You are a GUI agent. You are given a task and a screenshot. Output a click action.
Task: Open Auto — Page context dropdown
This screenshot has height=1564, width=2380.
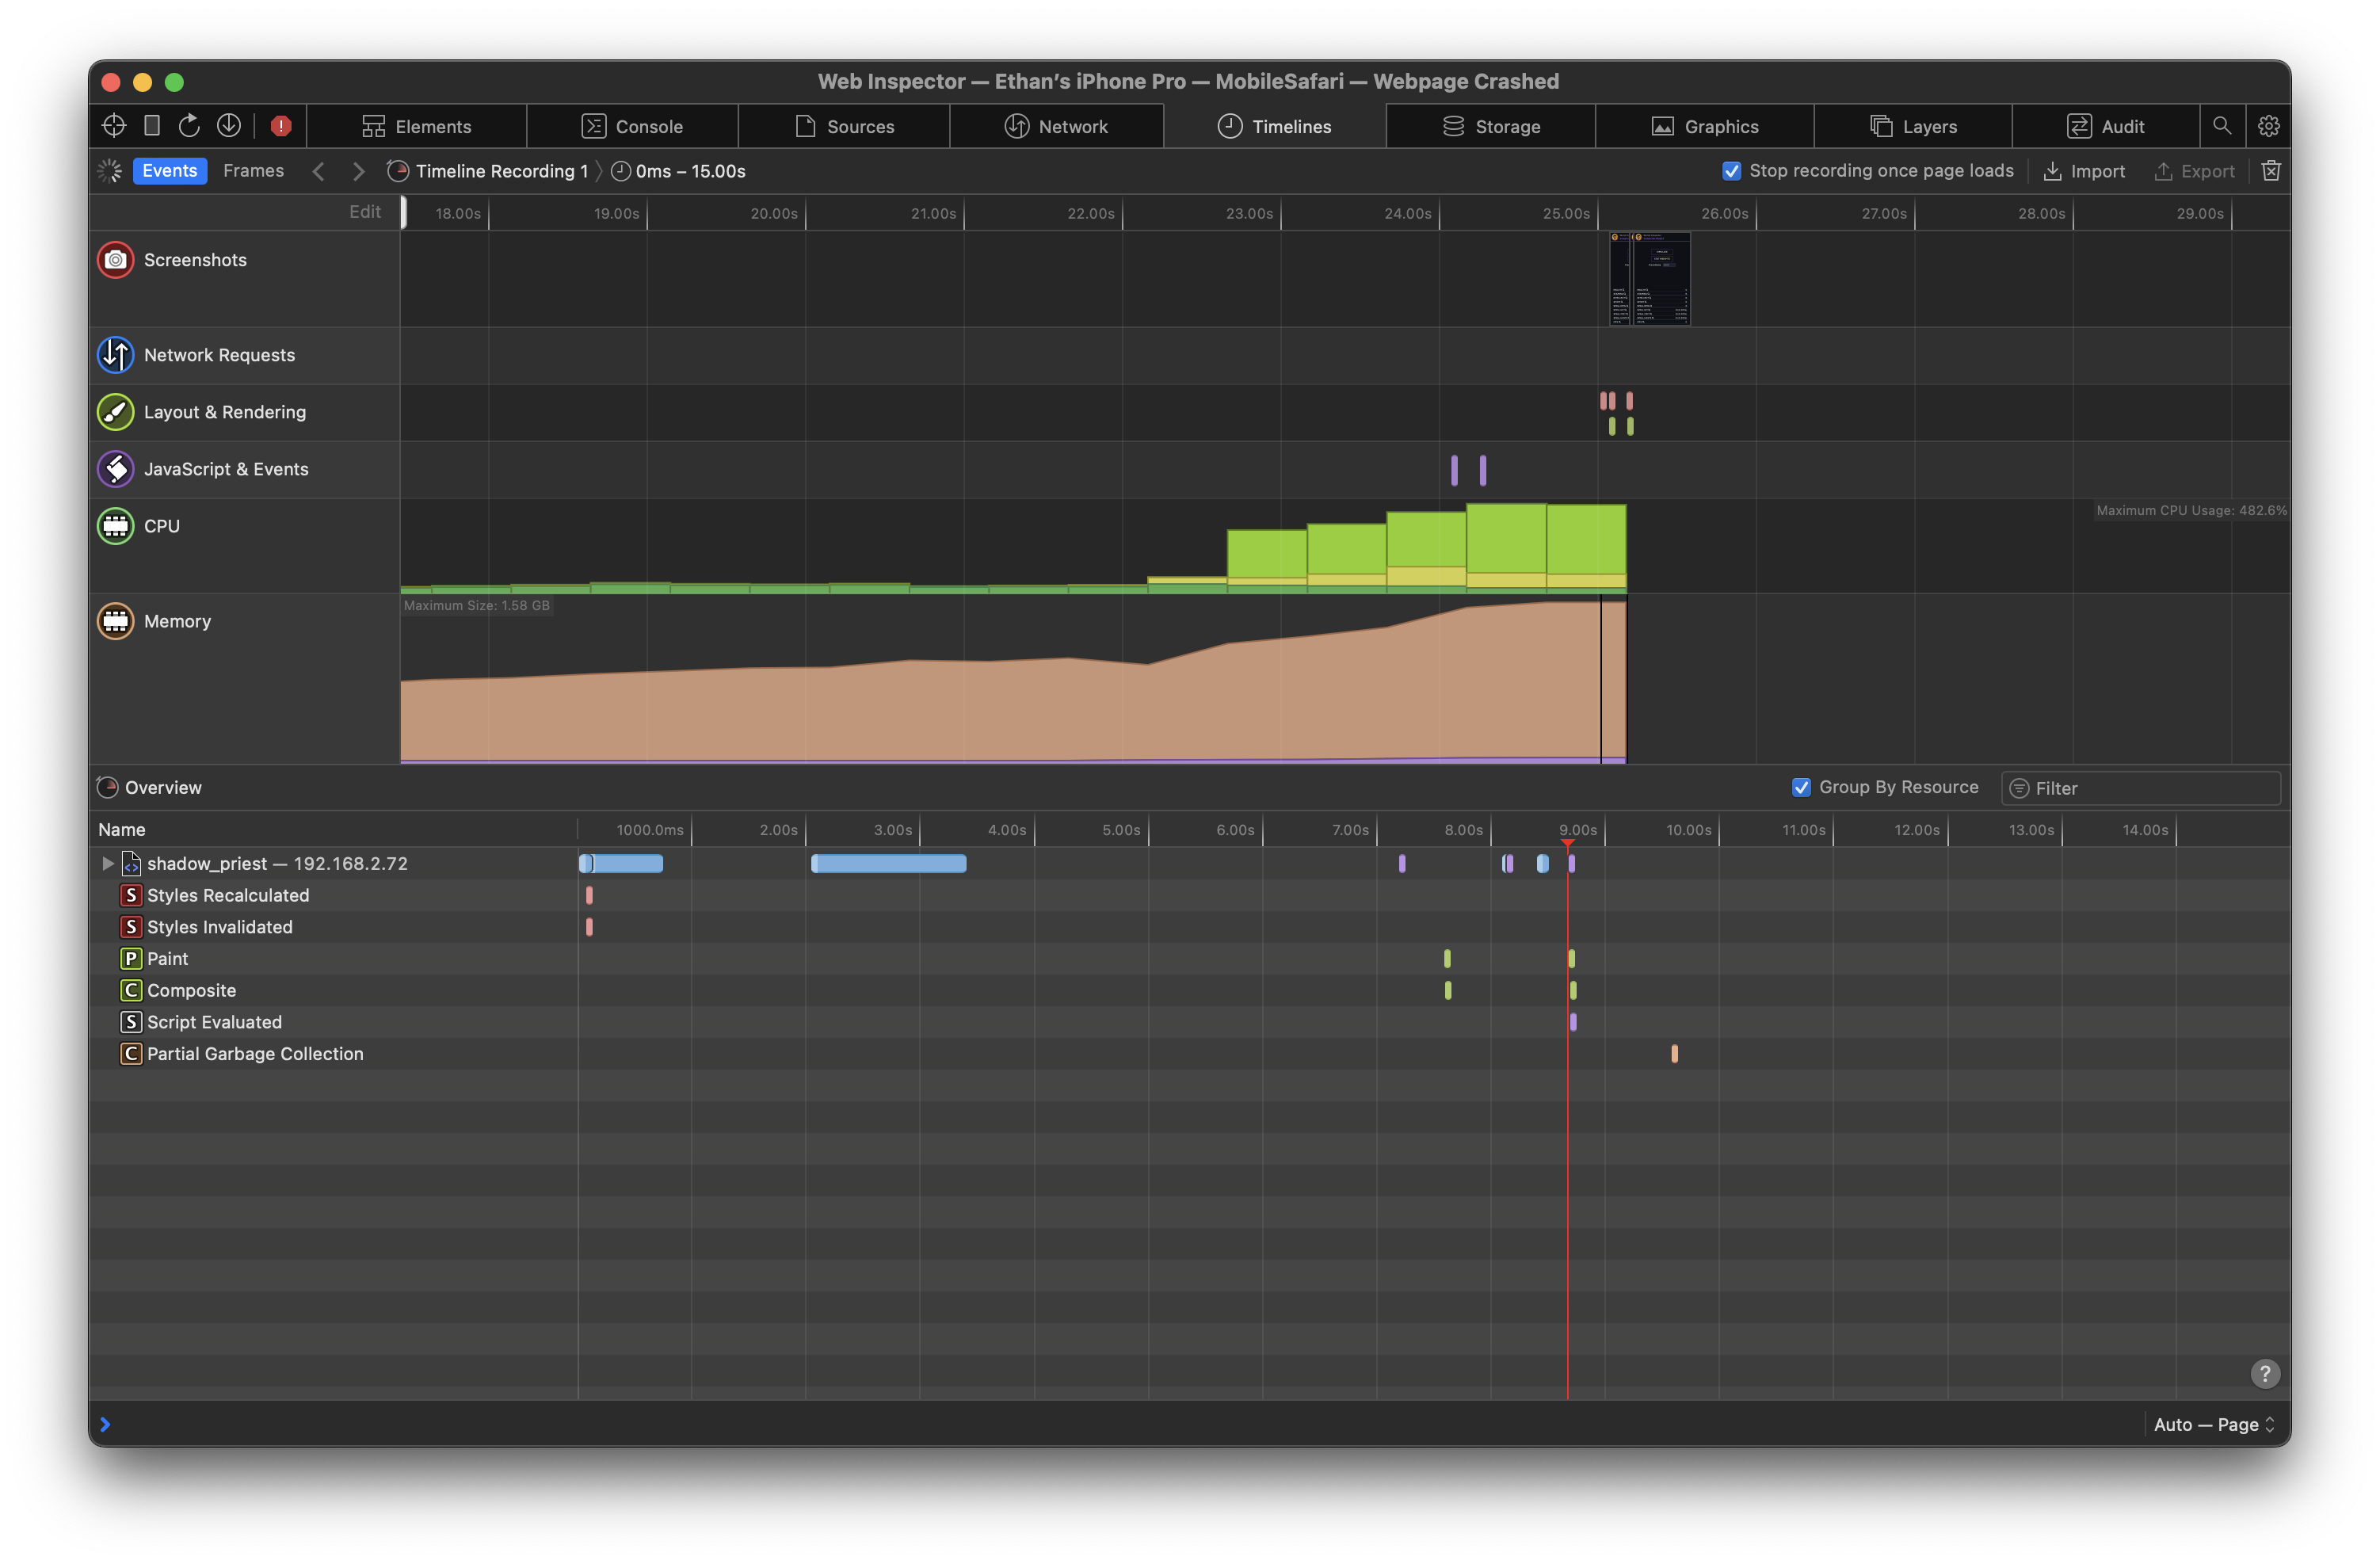[x=2214, y=1424]
